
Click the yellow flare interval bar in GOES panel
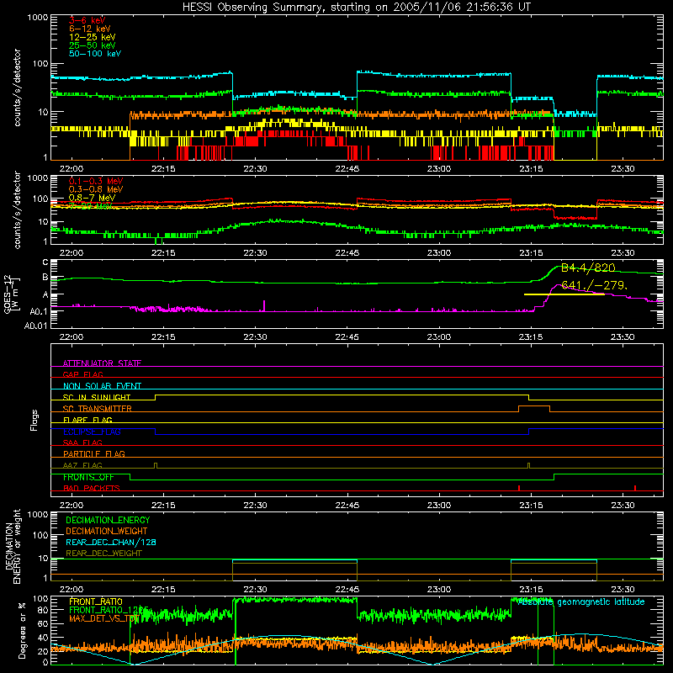(x=564, y=294)
